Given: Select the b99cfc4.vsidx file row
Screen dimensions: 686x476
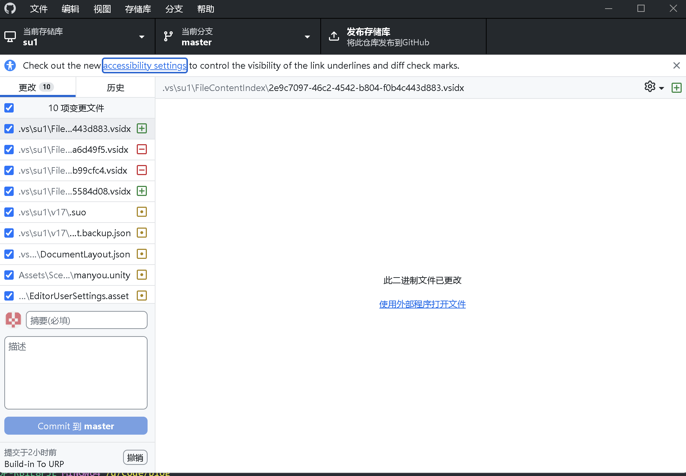Looking at the screenshot, I should tap(77, 170).
